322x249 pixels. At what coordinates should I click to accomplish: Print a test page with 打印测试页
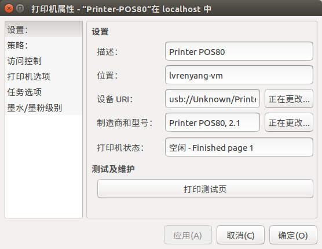click(205, 189)
